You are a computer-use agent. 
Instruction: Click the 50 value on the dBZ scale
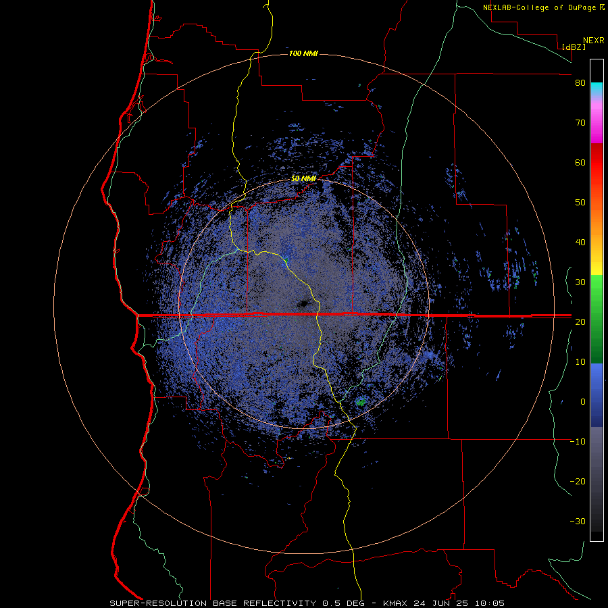580,203
